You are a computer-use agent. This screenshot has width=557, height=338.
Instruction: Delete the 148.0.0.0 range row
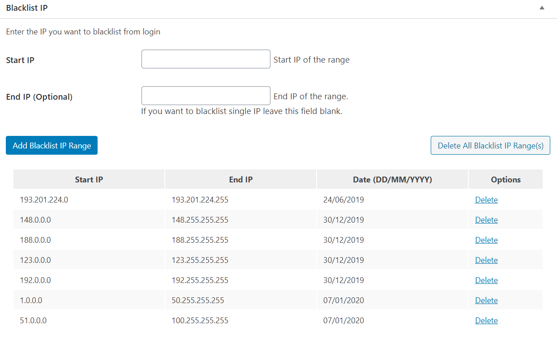486,220
